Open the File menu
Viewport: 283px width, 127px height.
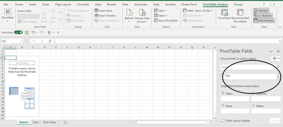(x=6, y=4)
